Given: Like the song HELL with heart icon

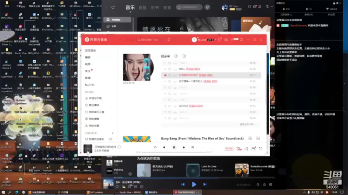Looking at the screenshot, I should 170,69.
